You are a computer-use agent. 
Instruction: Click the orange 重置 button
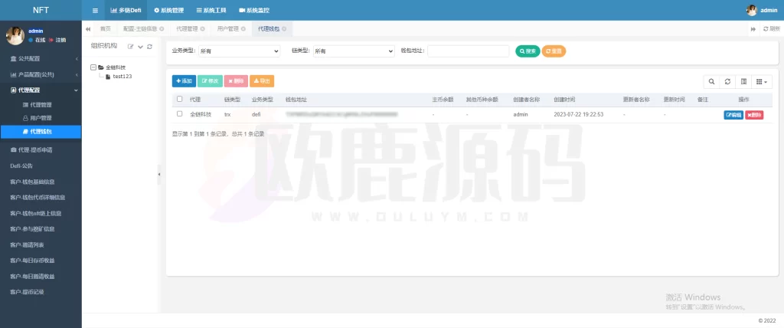pyautogui.click(x=554, y=51)
